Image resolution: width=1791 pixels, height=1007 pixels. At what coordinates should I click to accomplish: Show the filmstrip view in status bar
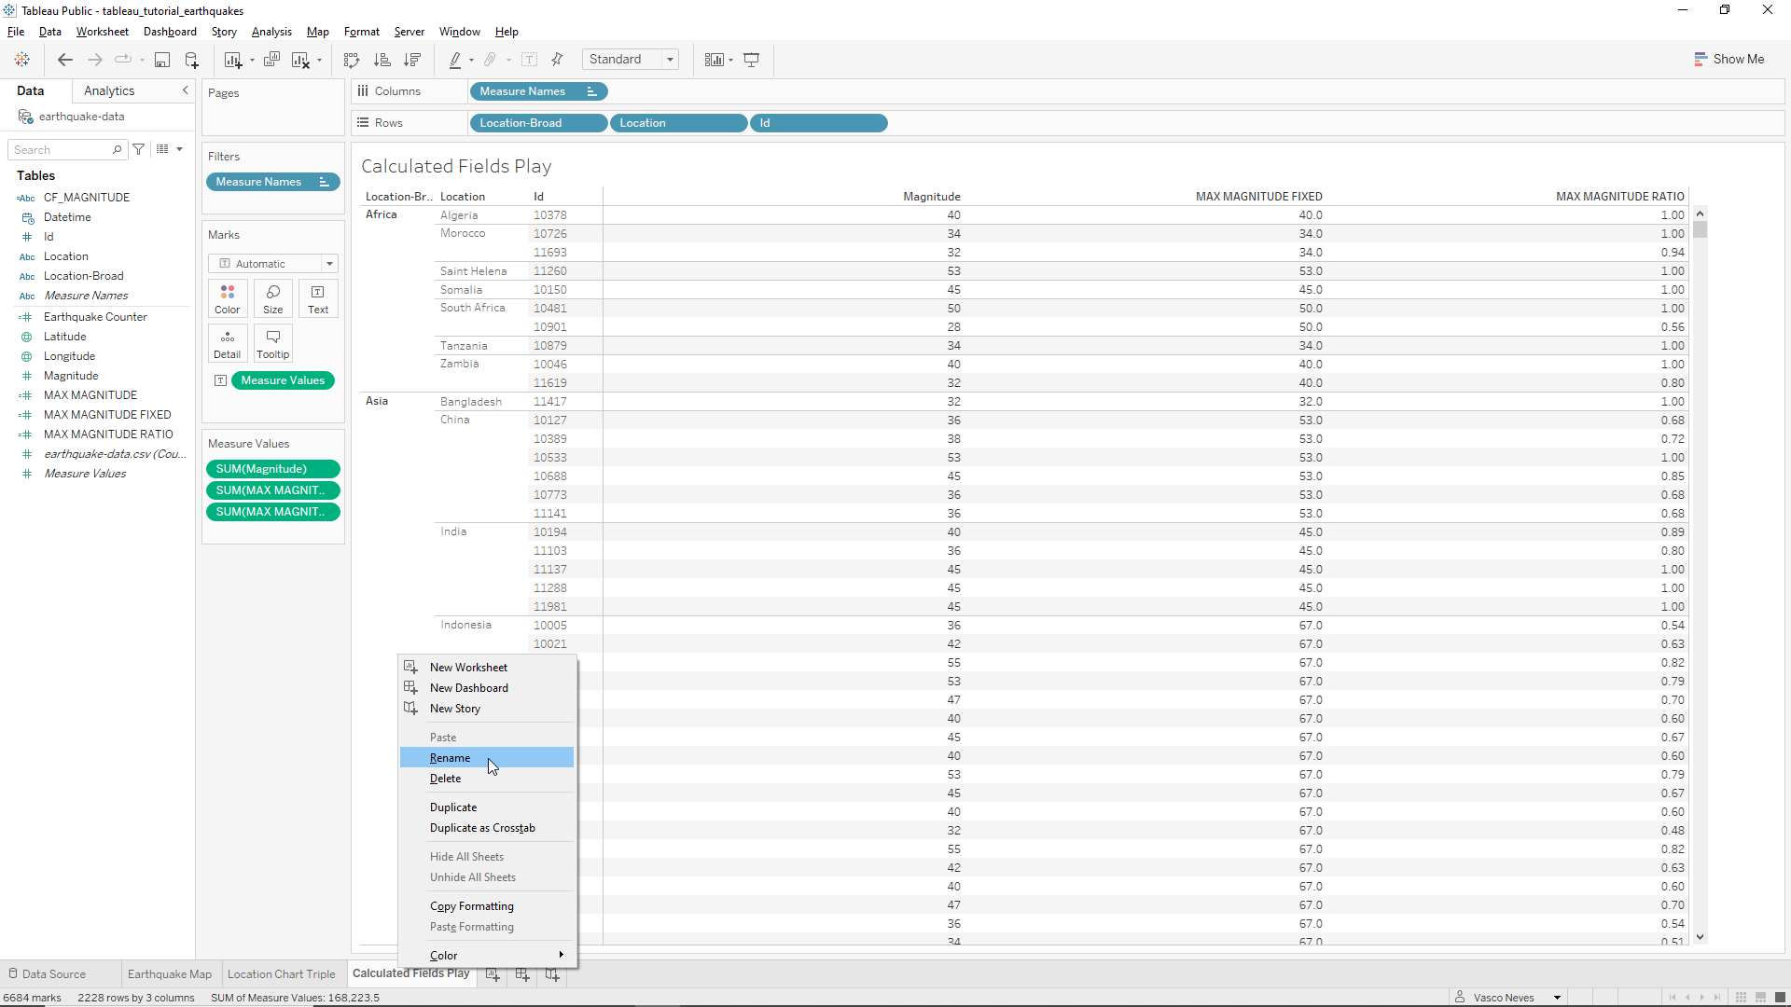1760,998
